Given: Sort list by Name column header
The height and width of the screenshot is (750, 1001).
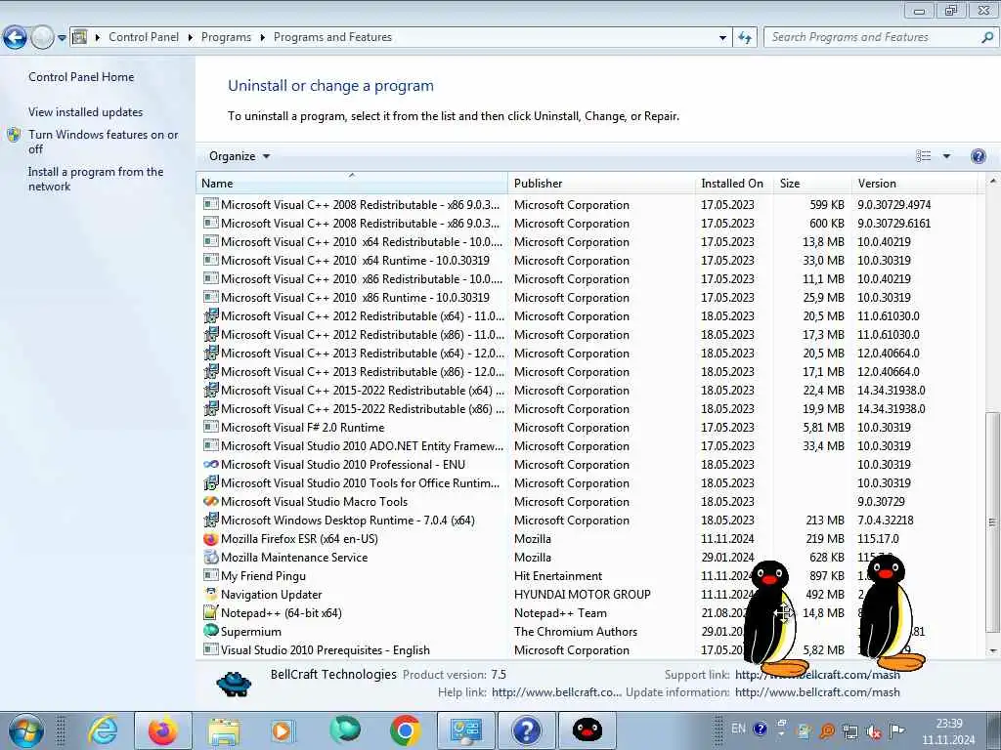Looking at the screenshot, I should click(x=352, y=183).
